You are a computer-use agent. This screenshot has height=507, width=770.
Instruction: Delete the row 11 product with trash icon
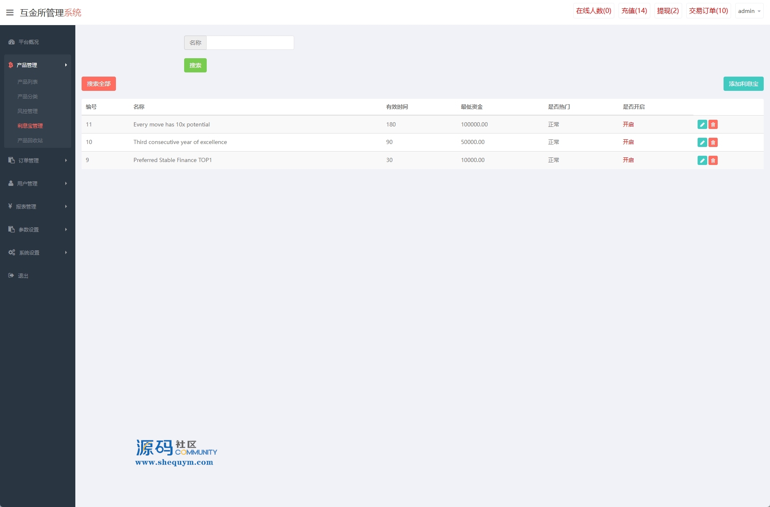713,124
